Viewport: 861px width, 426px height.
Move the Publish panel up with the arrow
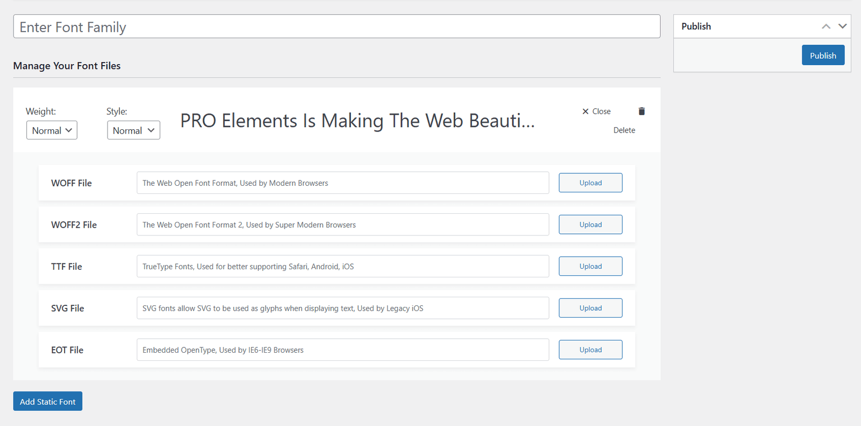[826, 26]
